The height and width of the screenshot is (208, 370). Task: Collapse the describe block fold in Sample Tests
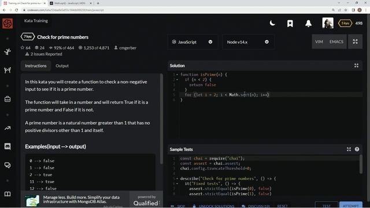click(177, 179)
